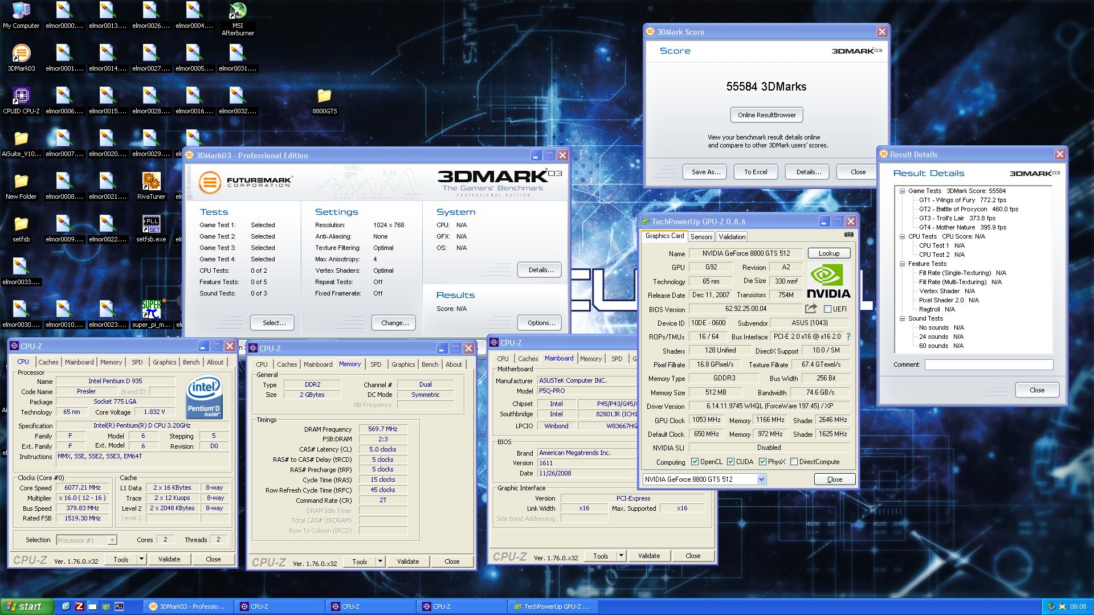Click the 08:08 clock in the system tray
Image resolution: width=1094 pixels, height=615 pixels.
click(x=1078, y=607)
